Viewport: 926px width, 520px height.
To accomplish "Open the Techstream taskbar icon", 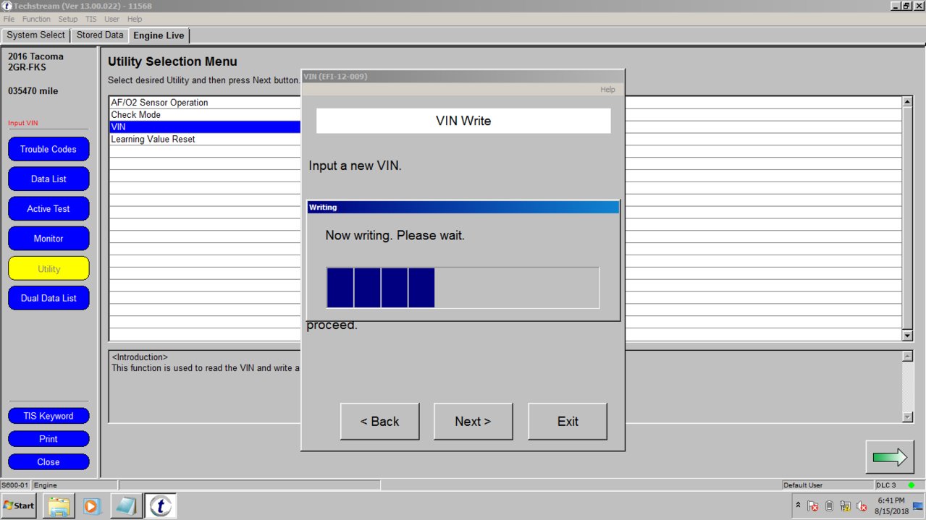I will click(x=160, y=506).
